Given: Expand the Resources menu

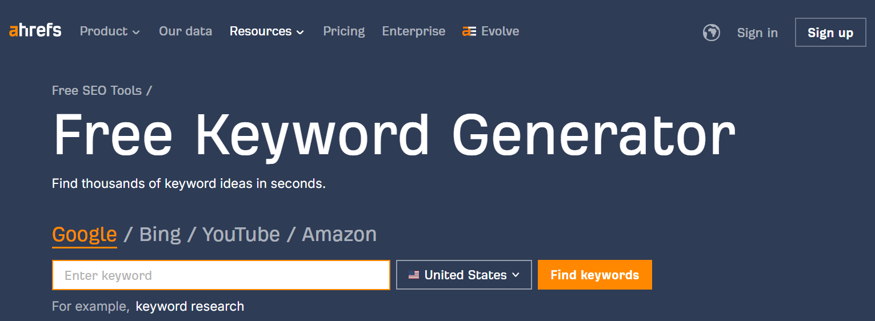Looking at the screenshot, I should tap(267, 31).
